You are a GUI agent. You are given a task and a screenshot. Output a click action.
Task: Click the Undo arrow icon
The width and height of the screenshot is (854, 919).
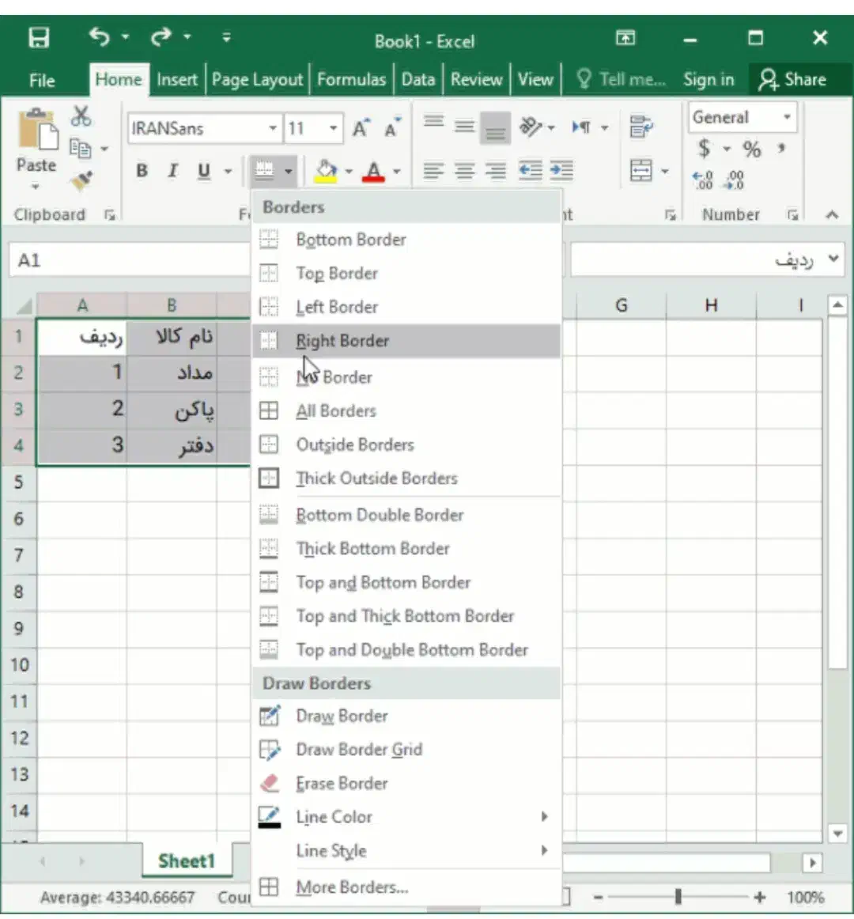click(x=99, y=37)
